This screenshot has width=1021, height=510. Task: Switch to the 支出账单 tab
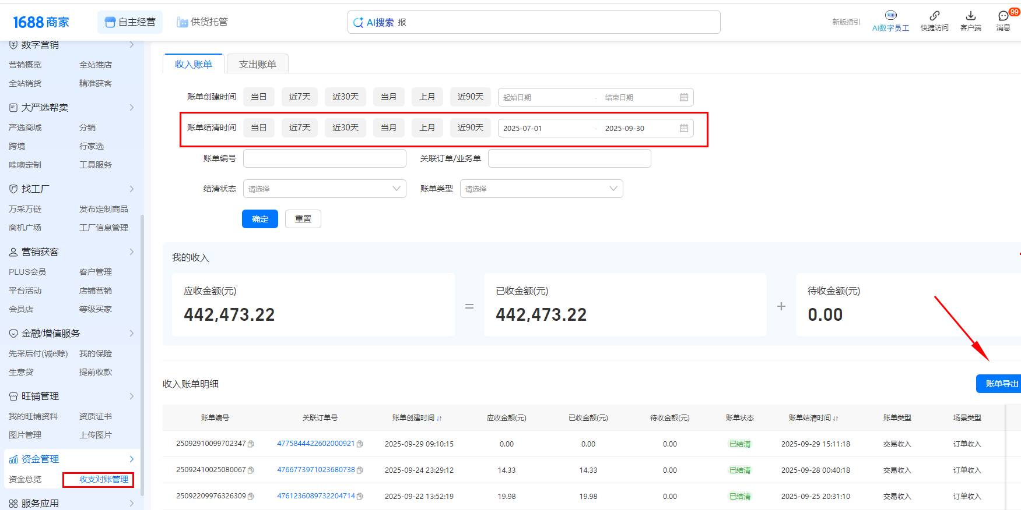257,64
